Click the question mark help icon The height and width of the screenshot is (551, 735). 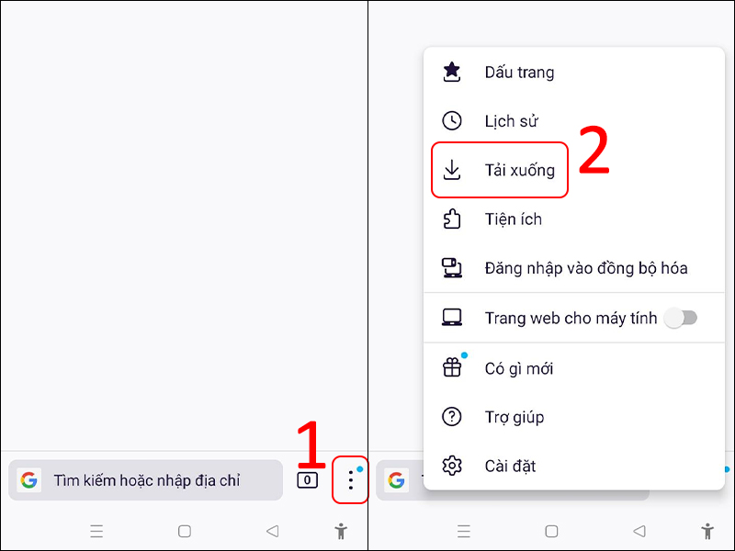(x=452, y=417)
